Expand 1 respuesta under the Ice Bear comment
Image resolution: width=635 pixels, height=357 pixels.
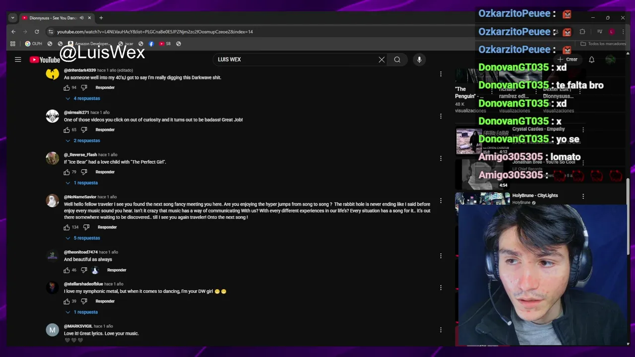[x=82, y=183]
